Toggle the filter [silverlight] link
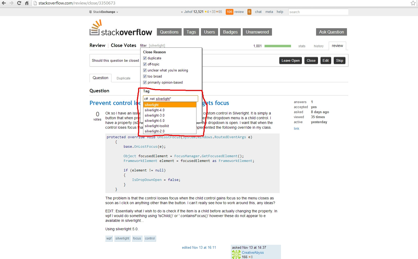Viewport: 418px width, 259px height. pos(152,46)
